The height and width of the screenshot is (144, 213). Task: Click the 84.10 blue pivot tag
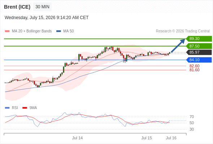pyautogui.click(x=199, y=60)
